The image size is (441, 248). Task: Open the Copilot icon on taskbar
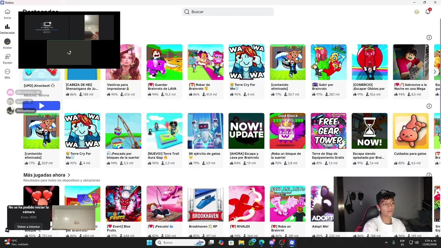[221, 242]
